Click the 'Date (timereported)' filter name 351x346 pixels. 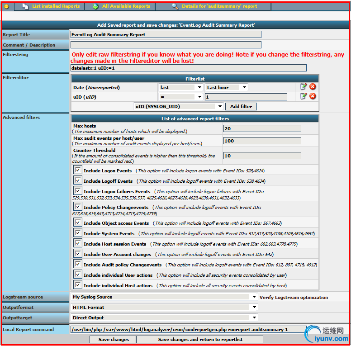(x=96, y=87)
